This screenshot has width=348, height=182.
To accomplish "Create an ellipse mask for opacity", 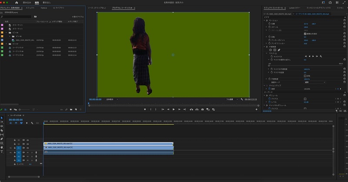I will 270,50.
